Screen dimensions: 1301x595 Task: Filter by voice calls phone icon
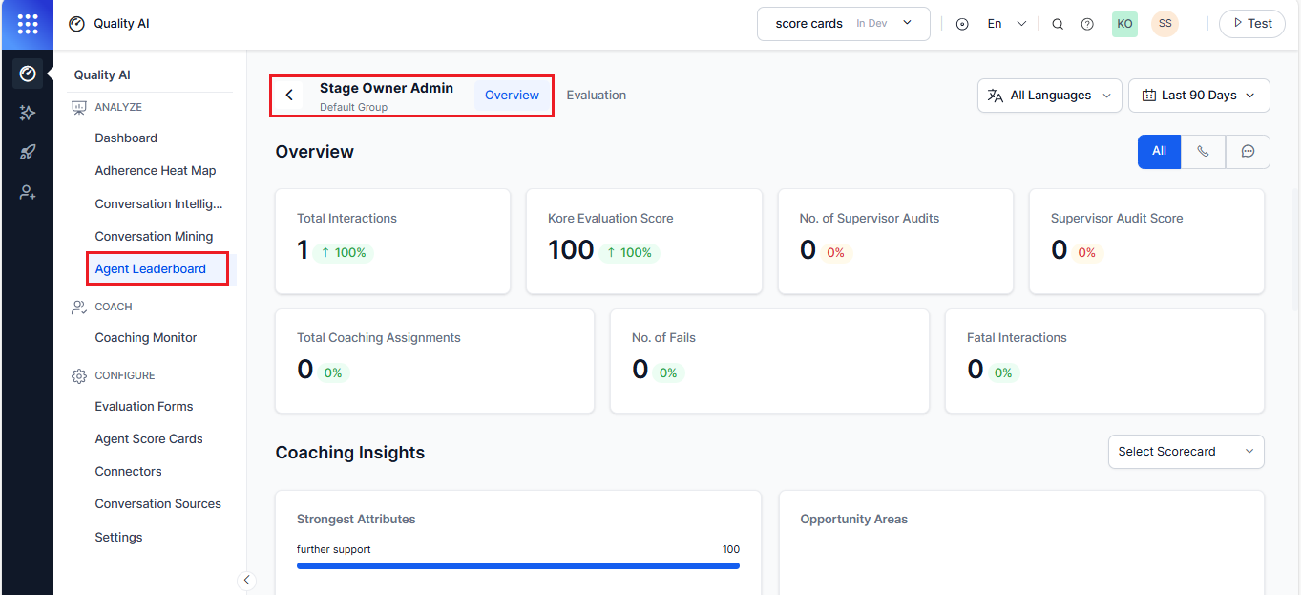1203,151
